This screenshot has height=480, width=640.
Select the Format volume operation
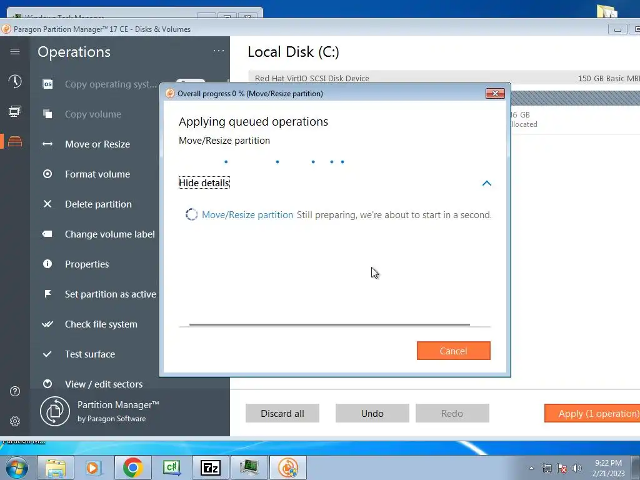click(x=97, y=174)
